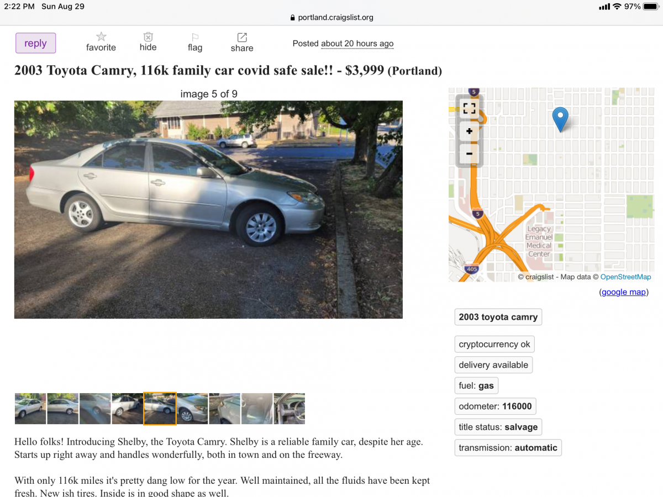663x497 pixels.
Task: Tap the main Camry photo
Action: [x=208, y=209]
